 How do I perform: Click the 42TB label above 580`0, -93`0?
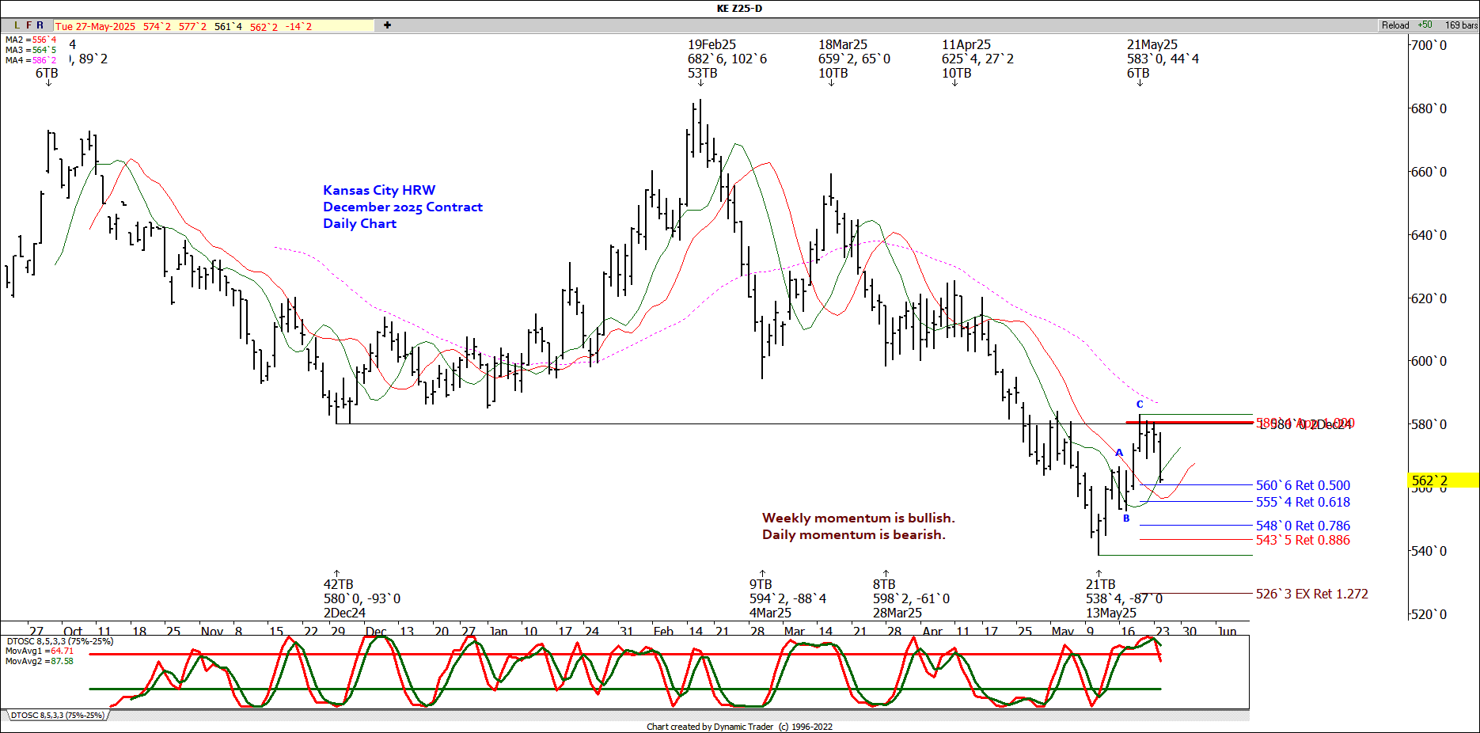pyautogui.click(x=339, y=584)
